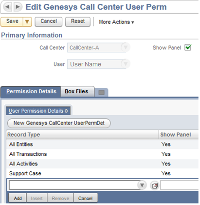Click the Show Panel input cell

(x=180, y=185)
